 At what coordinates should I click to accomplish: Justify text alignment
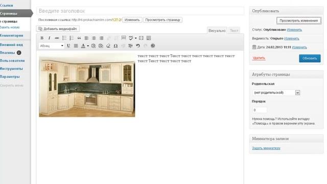[76, 45]
